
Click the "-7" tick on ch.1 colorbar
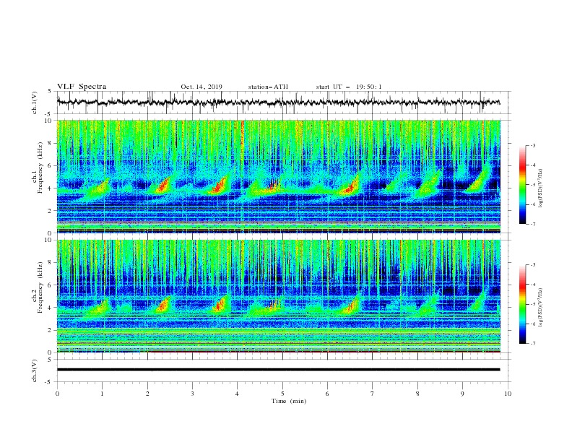[x=533, y=224]
